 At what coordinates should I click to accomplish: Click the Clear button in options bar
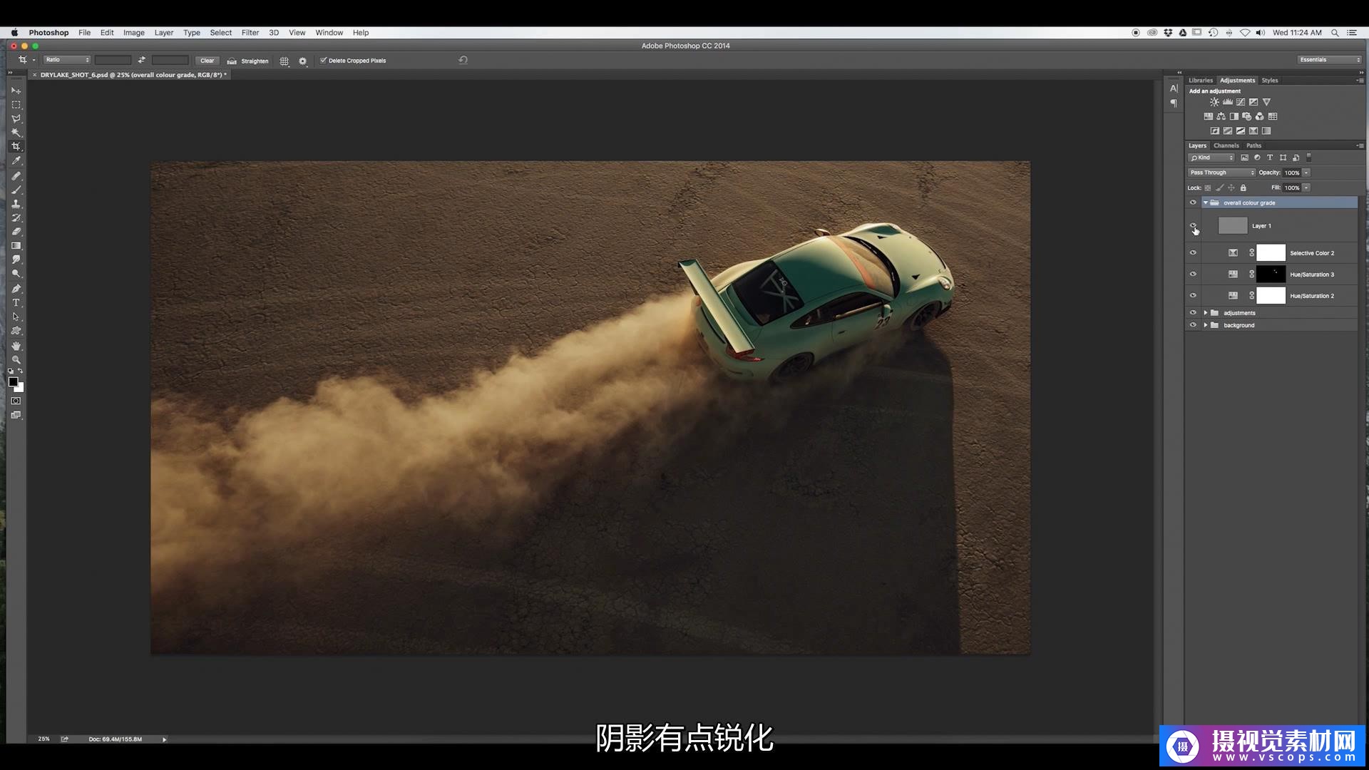click(x=207, y=61)
